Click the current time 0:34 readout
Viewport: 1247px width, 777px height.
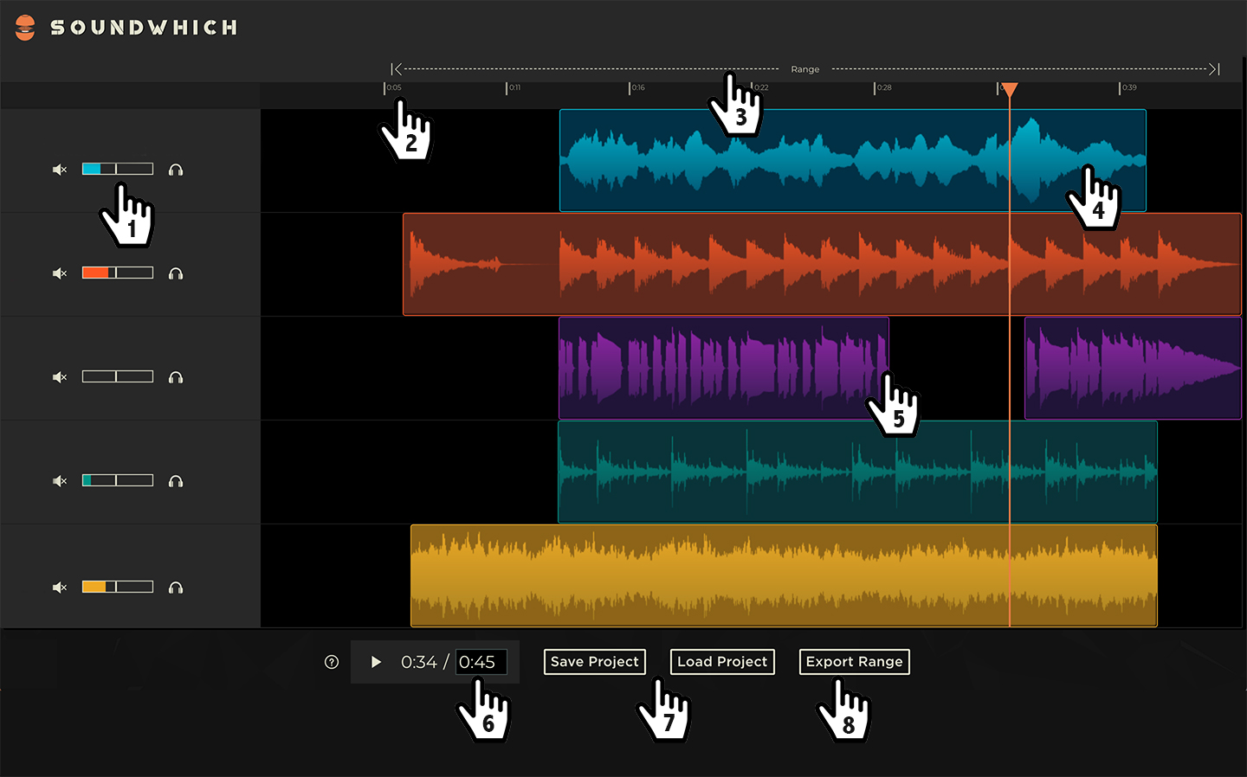pyautogui.click(x=419, y=662)
